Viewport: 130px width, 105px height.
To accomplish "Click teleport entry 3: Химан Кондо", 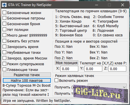I will pos(68,21).
